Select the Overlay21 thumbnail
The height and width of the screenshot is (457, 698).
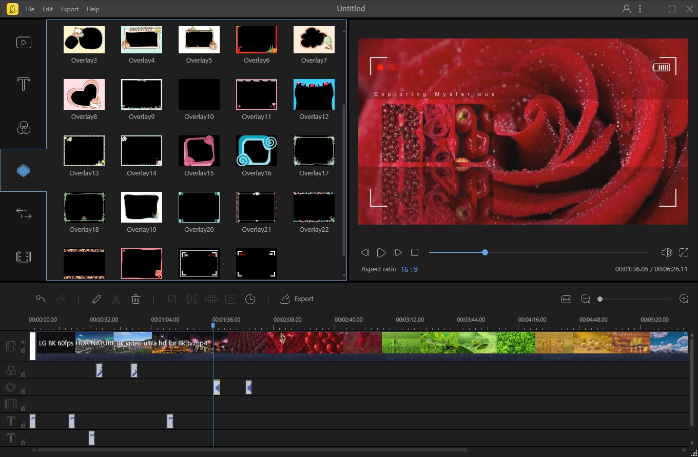click(257, 207)
